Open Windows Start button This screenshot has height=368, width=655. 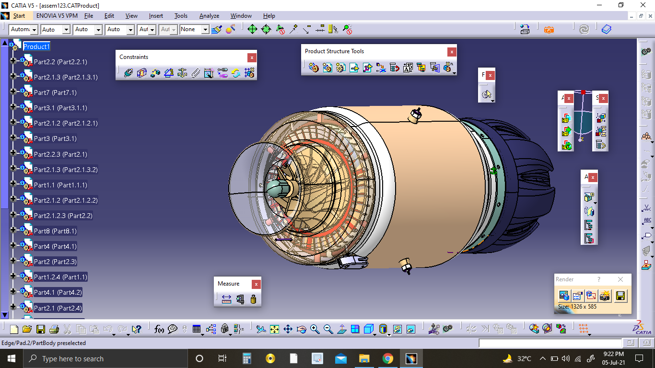11,358
